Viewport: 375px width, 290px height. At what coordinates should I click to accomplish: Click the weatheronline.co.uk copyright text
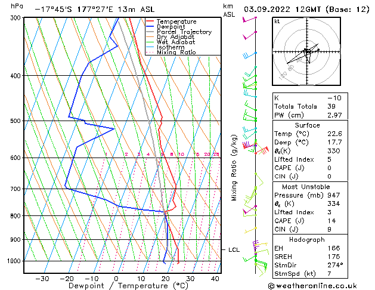(x=312, y=286)
